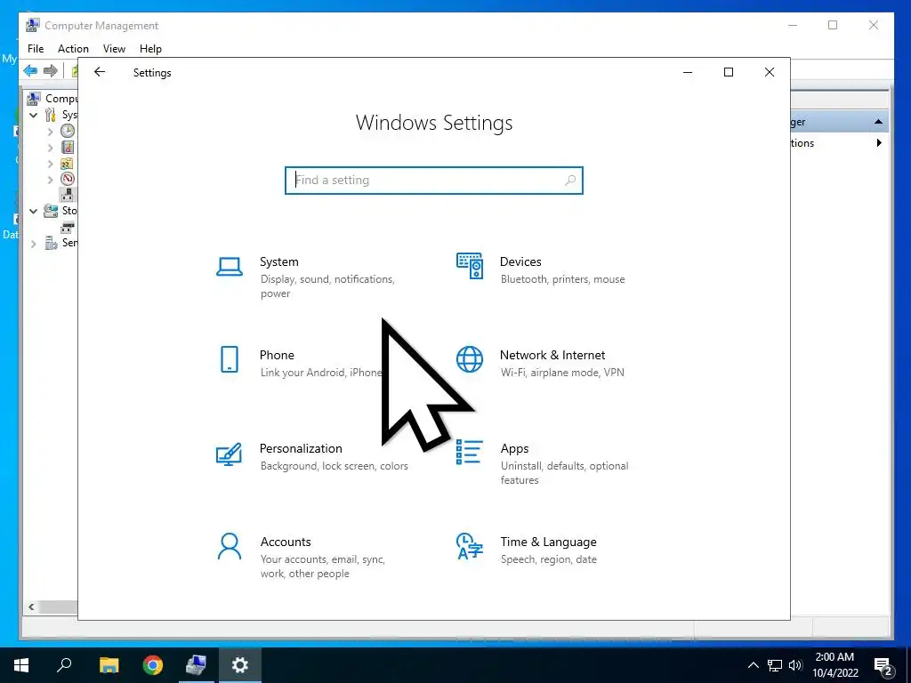Viewport: 911px width, 683px height.
Task: Click the Accounts heading
Action: click(286, 542)
